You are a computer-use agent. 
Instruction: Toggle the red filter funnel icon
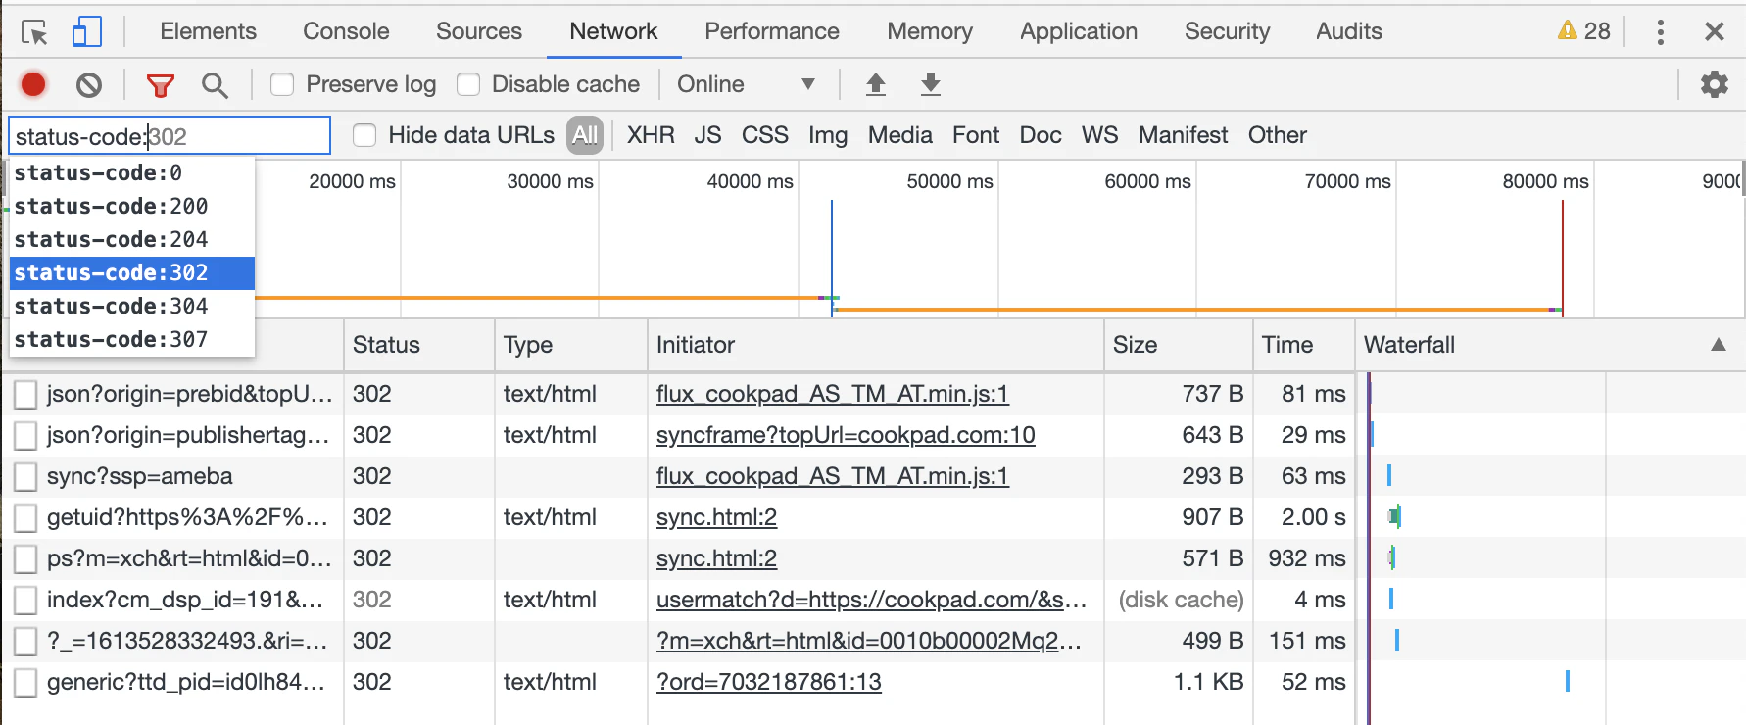coord(161,85)
